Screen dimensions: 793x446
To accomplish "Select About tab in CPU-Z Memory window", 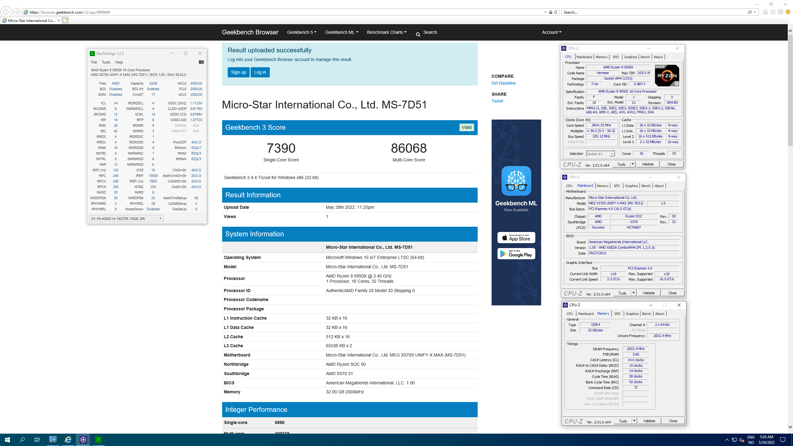I will click(x=659, y=314).
